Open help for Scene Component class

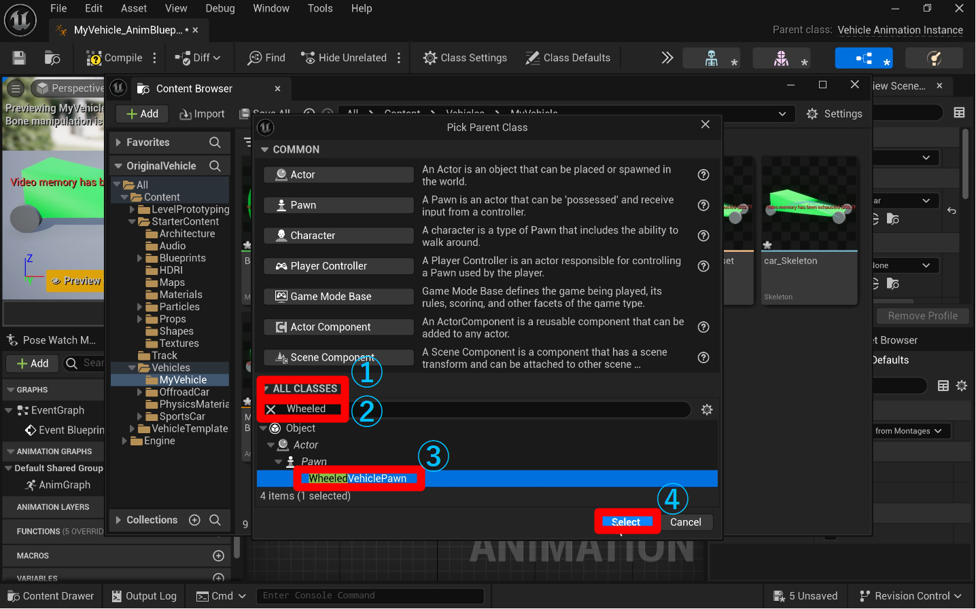coord(703,358)
